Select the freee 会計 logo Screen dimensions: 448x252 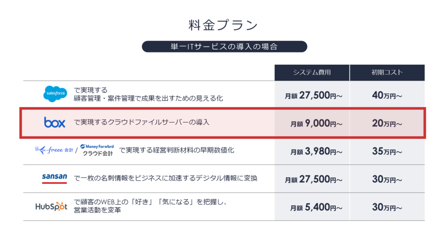pos(54,150)
